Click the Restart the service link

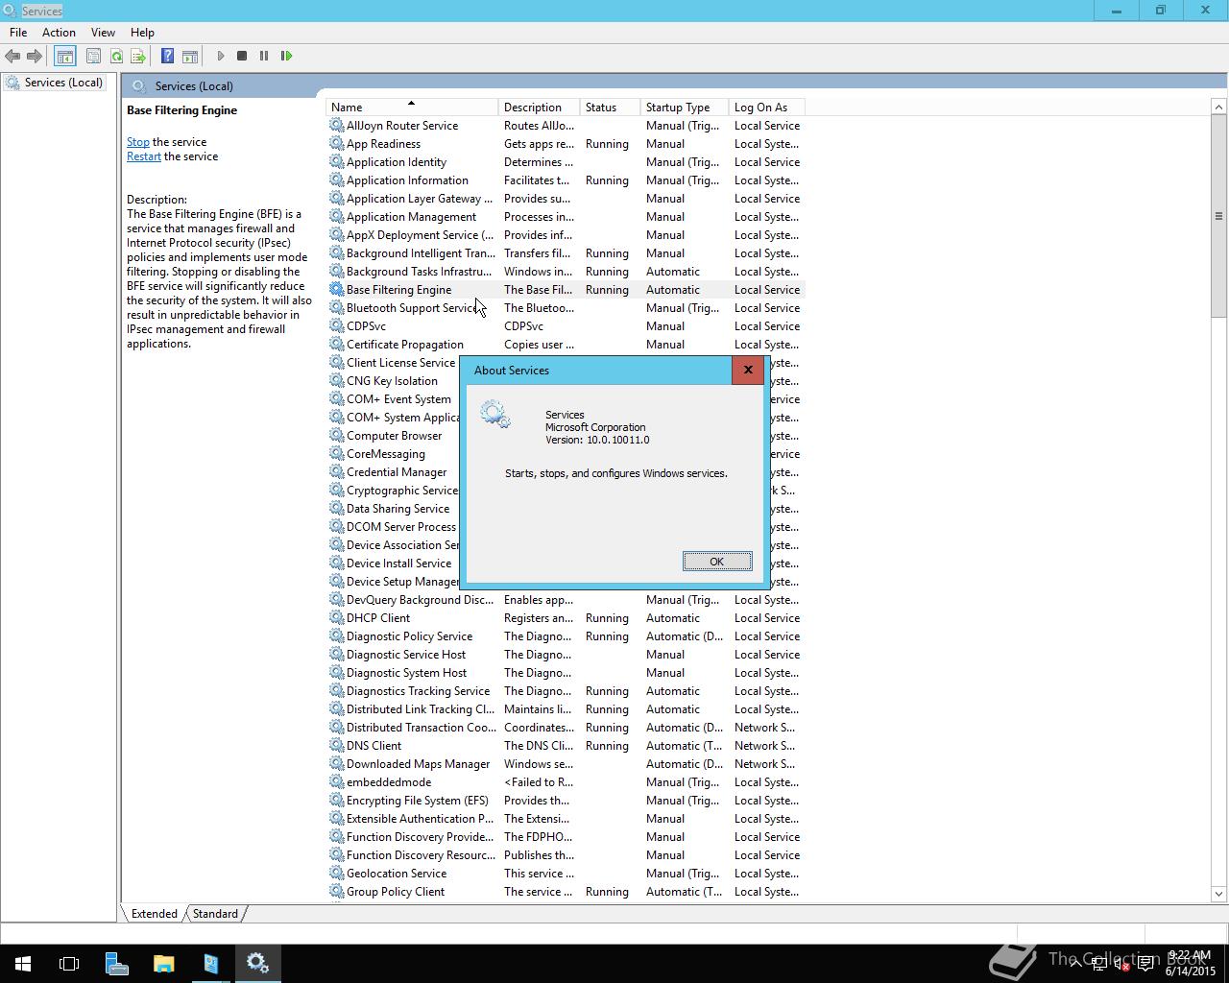(144, 156)
